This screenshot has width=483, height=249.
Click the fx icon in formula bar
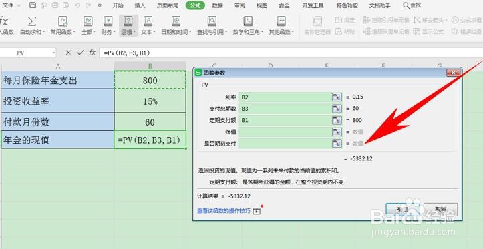pos(92,53)
